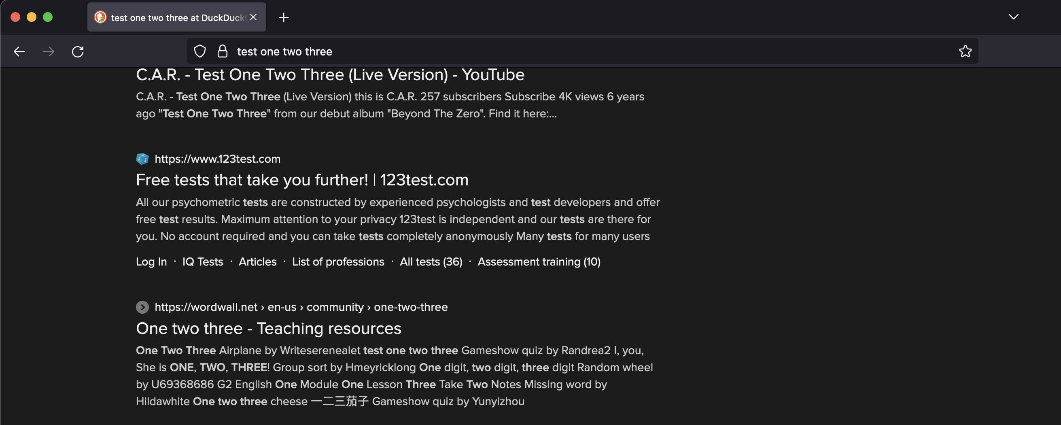Open One two three Teaching resources result

[269, 329]
